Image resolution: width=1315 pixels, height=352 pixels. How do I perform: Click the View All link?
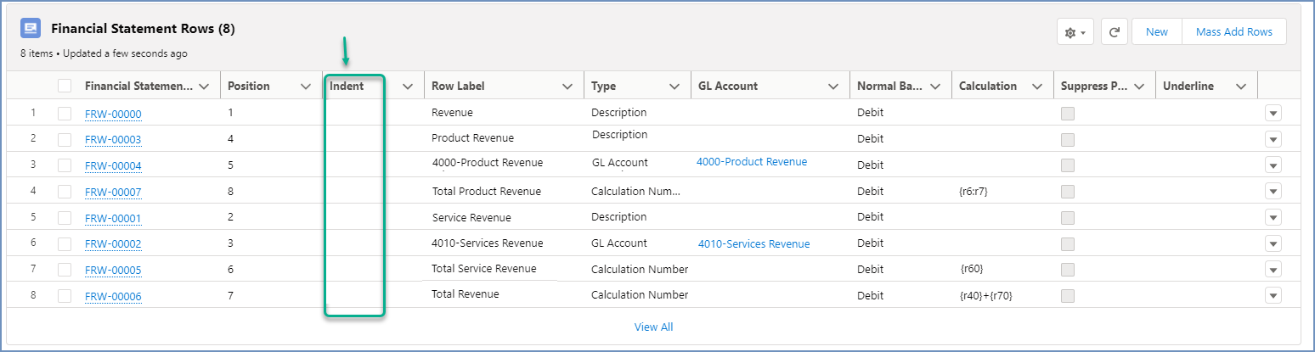tap(653, 327)
